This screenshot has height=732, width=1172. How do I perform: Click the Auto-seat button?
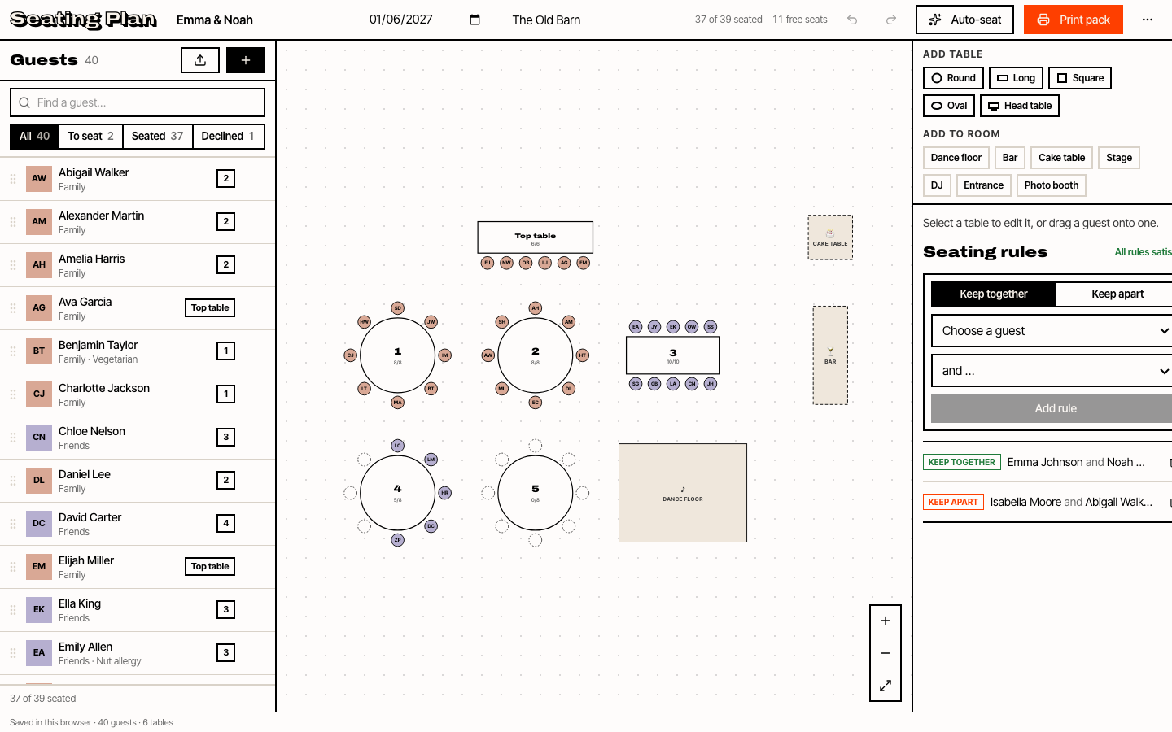coord(964,20)
